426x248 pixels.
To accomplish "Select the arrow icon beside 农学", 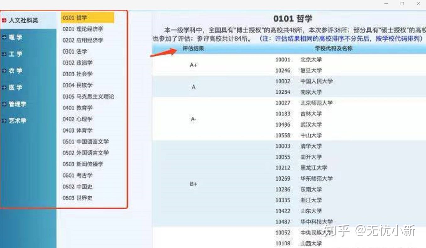I will (4, 71).
